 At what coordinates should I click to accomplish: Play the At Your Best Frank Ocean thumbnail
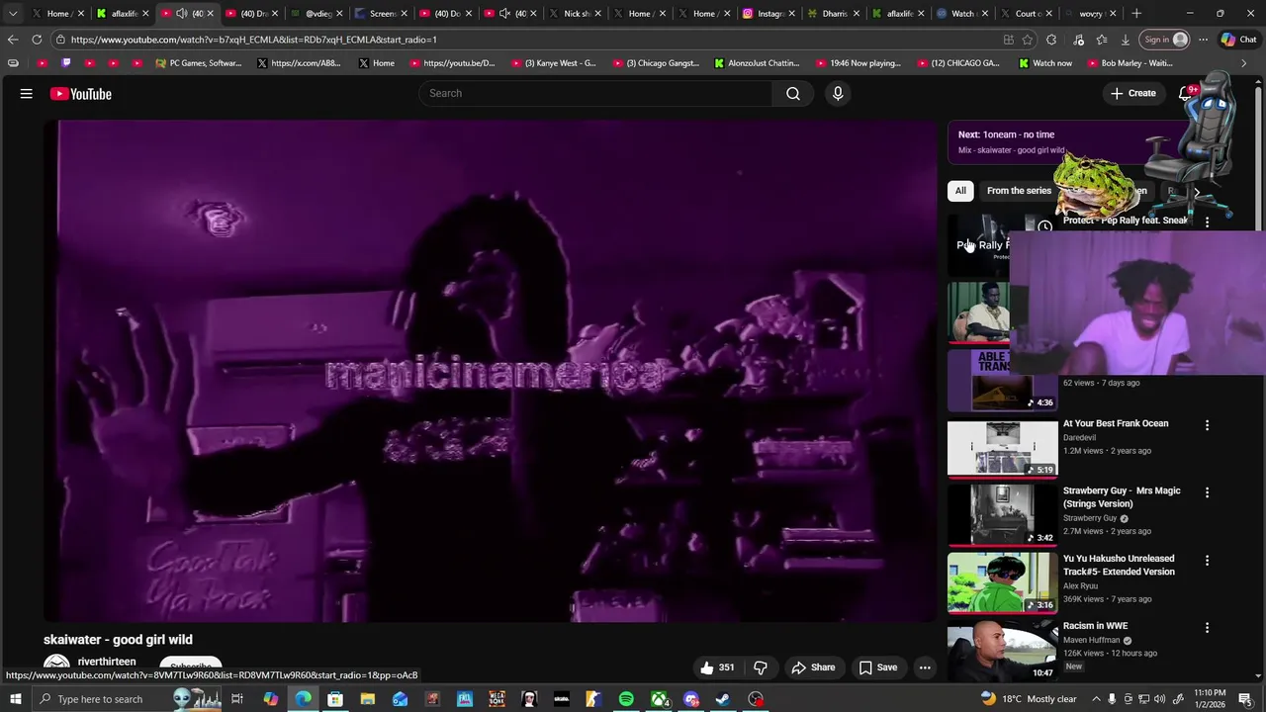pos(1003,448)
